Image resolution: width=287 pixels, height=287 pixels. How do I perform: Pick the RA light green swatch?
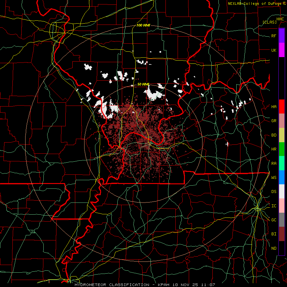(282, 163)
